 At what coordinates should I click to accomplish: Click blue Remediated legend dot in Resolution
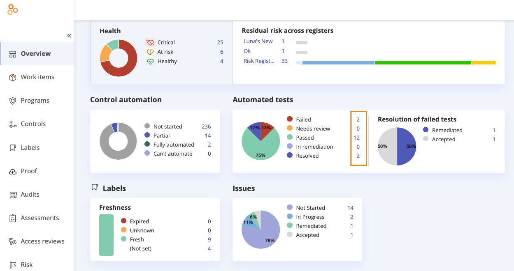[x=426, y=130]
